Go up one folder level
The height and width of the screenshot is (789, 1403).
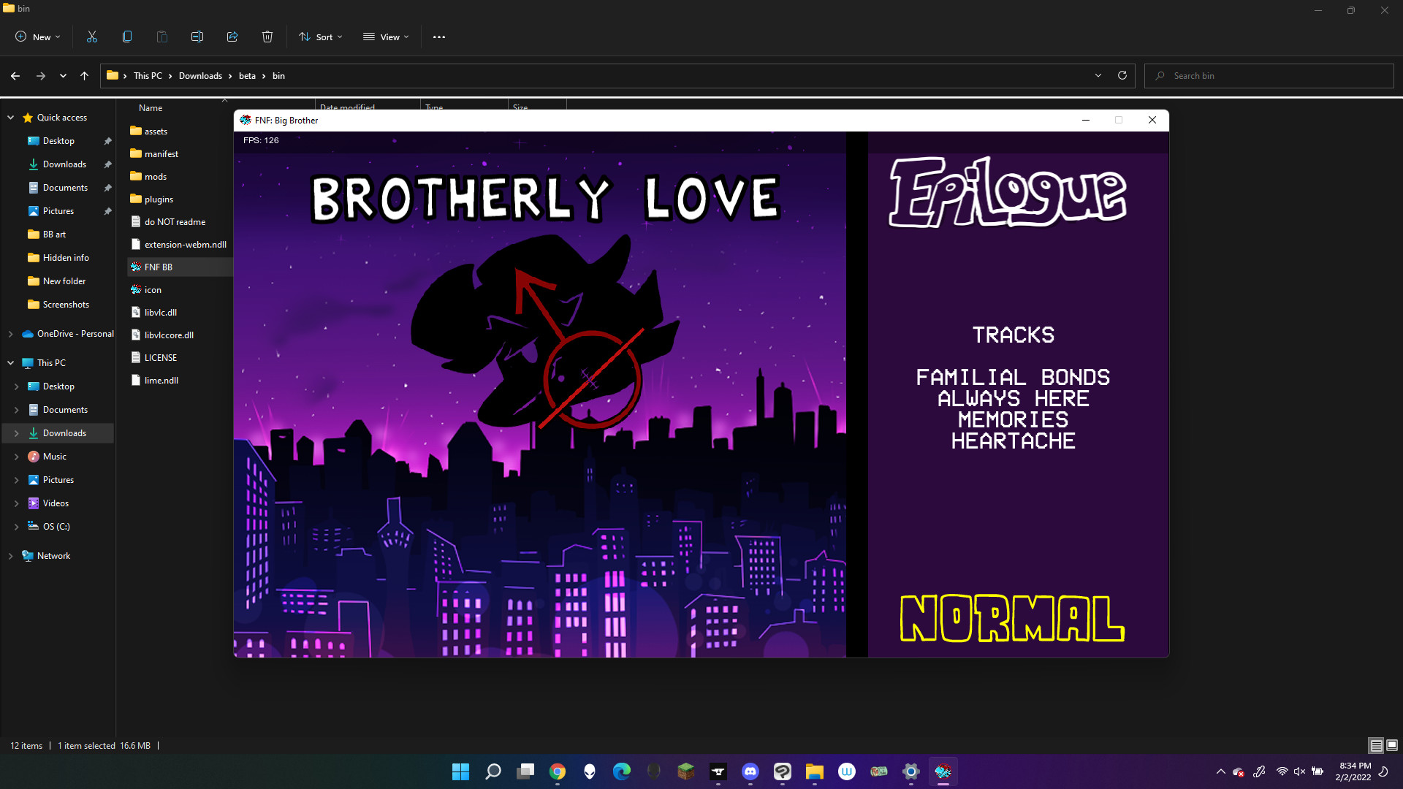pos(85,76)
